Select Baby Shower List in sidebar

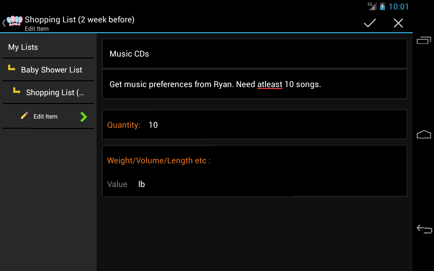pyautogui.click(x=52, y=70)
